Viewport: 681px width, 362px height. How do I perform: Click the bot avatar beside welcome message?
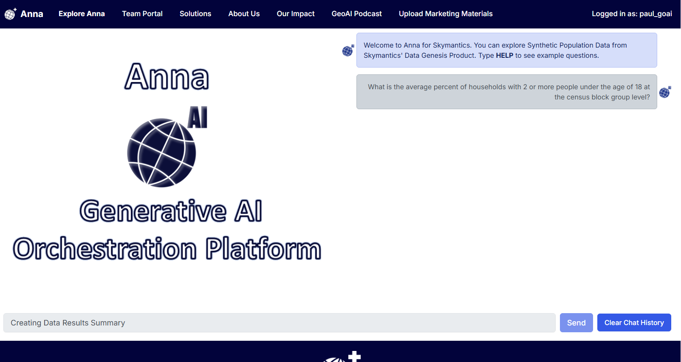[348, 51]
